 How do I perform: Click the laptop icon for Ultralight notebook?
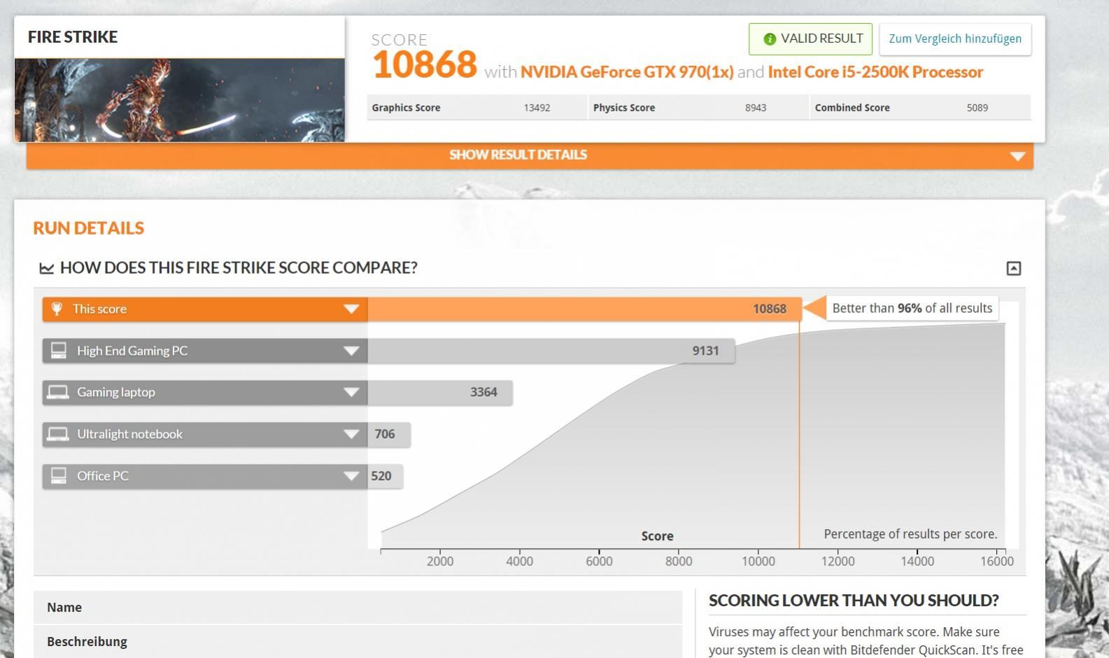point(57,434)
